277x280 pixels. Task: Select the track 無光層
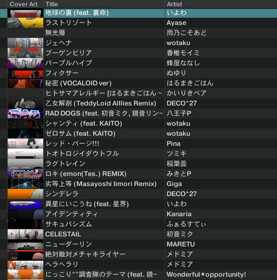pyautogui.click(x=55, y=33)
